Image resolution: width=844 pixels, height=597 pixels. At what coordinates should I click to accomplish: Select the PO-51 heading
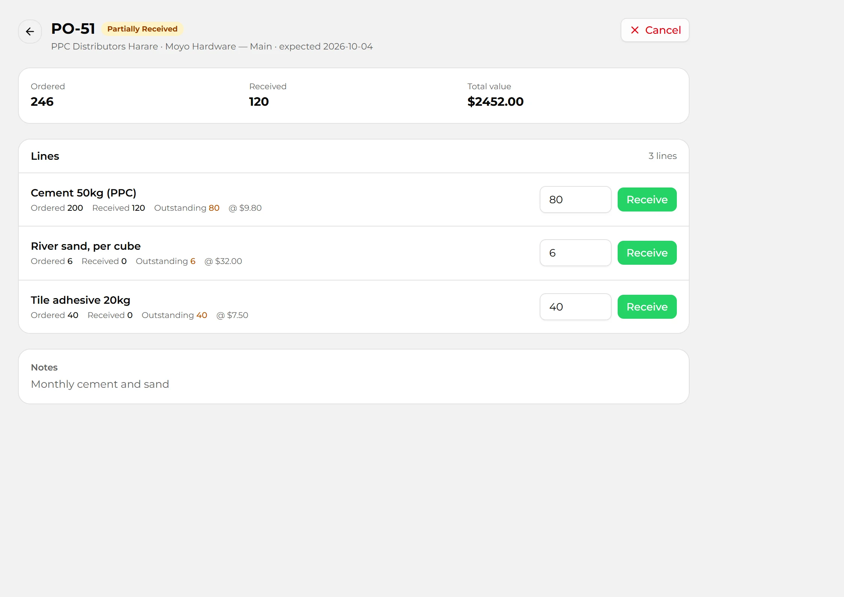(x=73, y=28)
